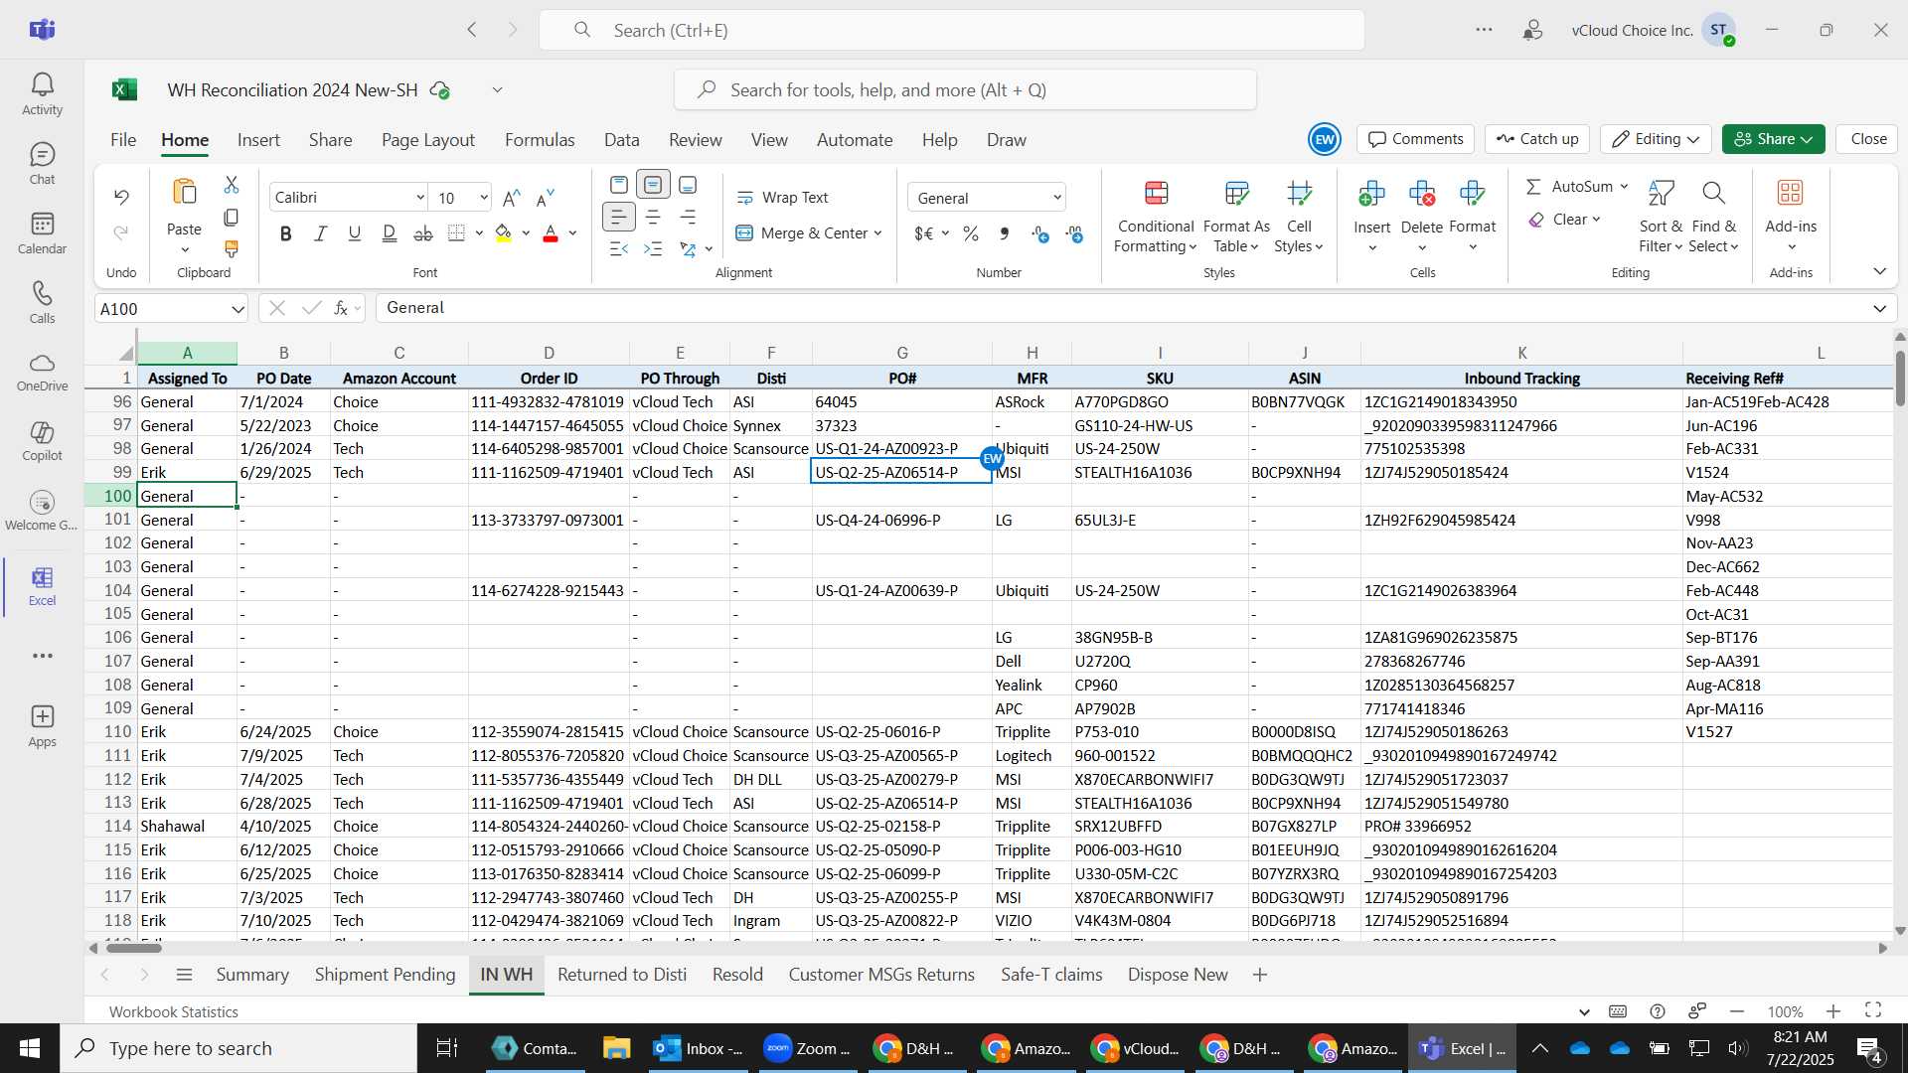This screenshot has width=1908, height=1073.
Task: Add a new sheet
Action: 1260,975
